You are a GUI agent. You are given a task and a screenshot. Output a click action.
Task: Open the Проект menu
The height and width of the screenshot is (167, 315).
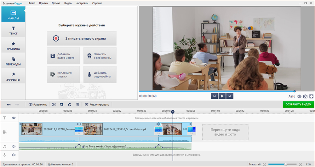56,3
